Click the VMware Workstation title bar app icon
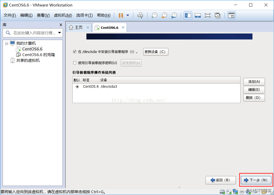Screen dimensions: 274x195 [5, 5]
